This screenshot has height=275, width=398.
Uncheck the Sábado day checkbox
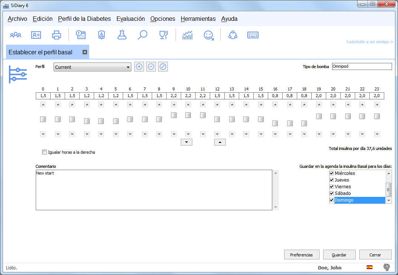332,194
